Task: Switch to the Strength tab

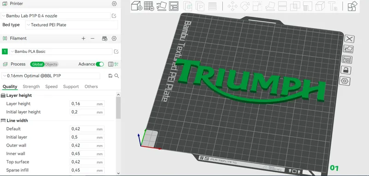Action: [31, 87]
